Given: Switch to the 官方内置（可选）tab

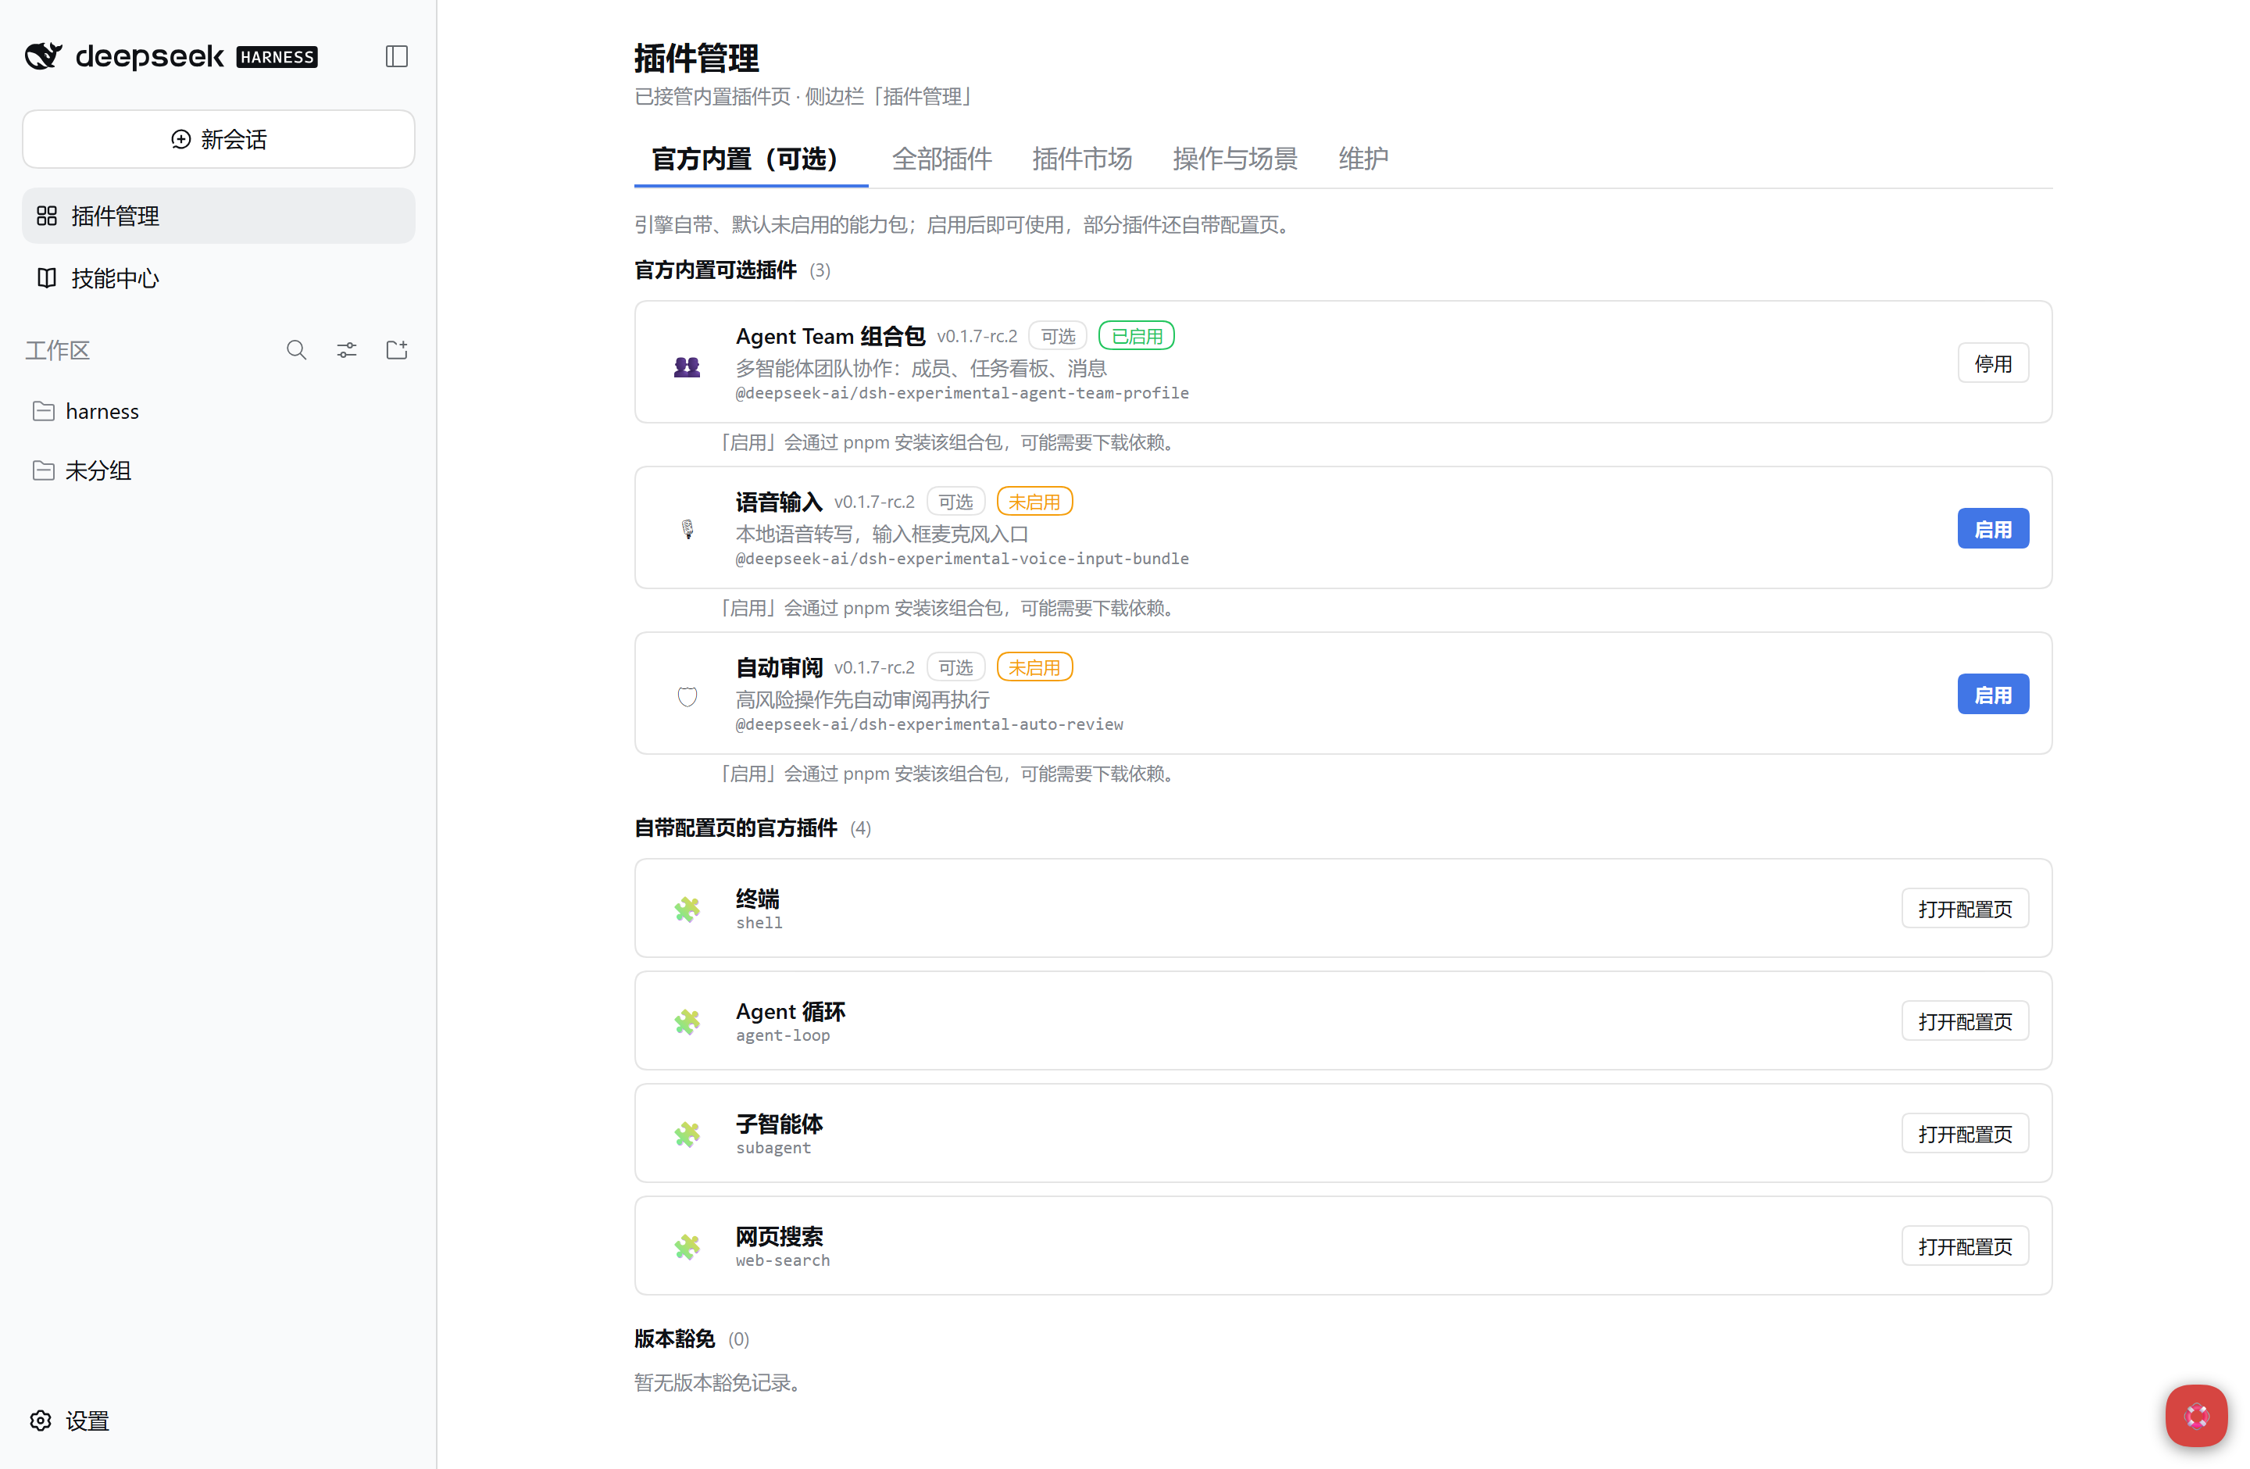Looking at the screenshot, I should point(751,159).
